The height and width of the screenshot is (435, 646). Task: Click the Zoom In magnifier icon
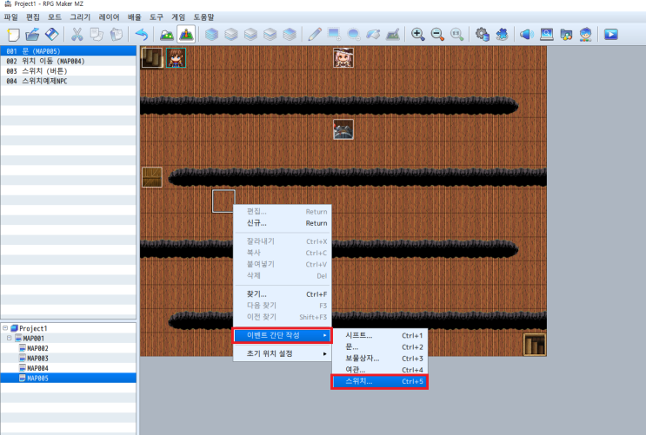pos(417,35)
